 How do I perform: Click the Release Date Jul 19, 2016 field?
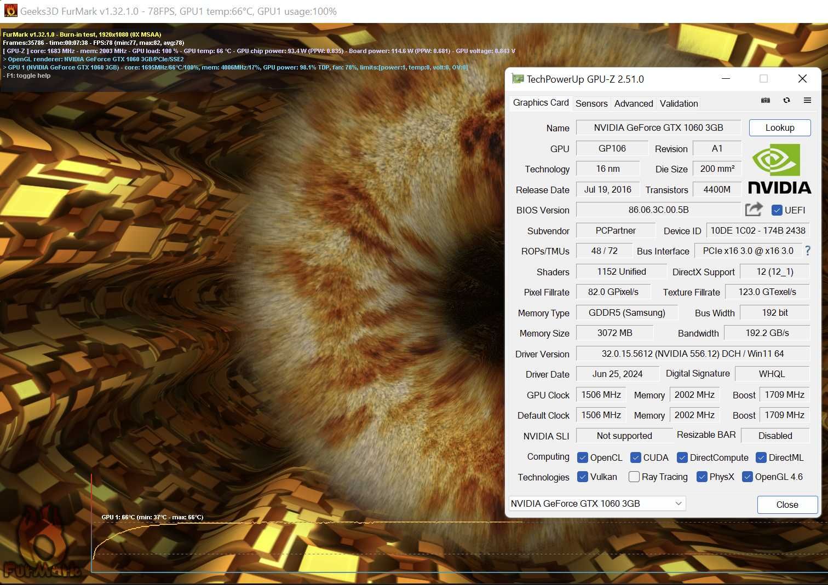[608, 189]
